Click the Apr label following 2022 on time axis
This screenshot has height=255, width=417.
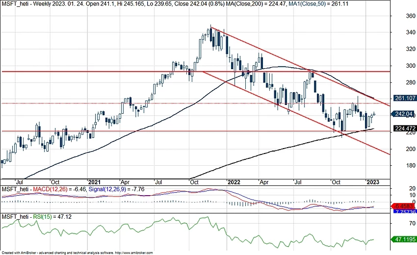pyautogui.click(x=264, y=182)
